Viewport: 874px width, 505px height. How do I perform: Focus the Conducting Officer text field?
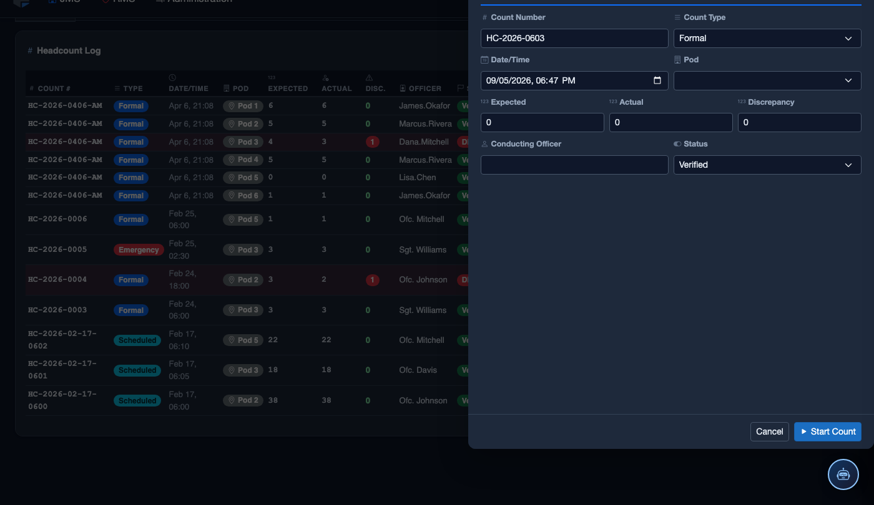(x=574, y=165)
